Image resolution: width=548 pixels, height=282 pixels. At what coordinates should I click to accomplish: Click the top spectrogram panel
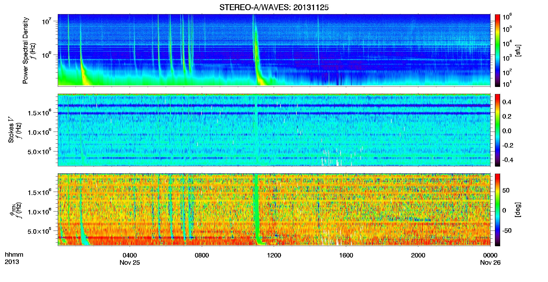pos(274,50)
